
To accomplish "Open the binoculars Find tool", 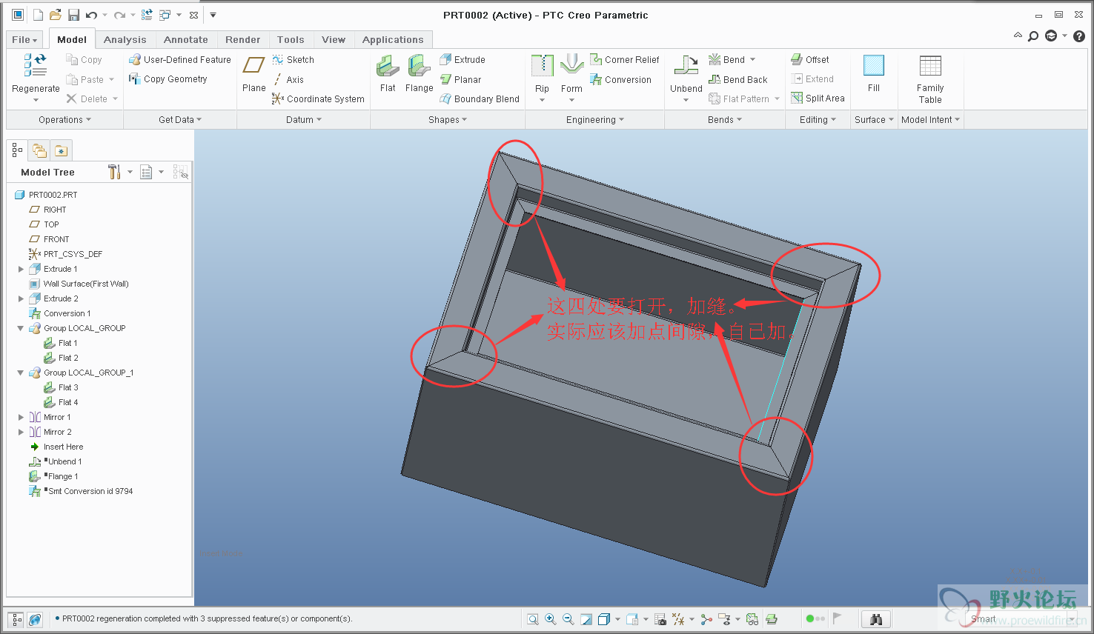I will (876, 619).
